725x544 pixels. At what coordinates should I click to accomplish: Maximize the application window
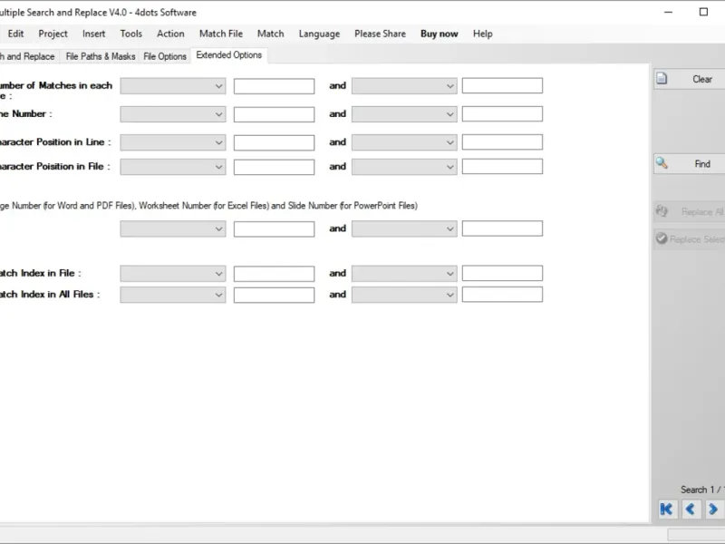[x=703, y=12]
